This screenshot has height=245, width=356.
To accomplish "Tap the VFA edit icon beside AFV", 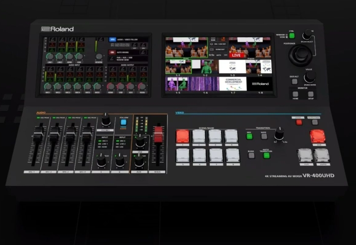I will pyautogui.click(x=144, y=45).
